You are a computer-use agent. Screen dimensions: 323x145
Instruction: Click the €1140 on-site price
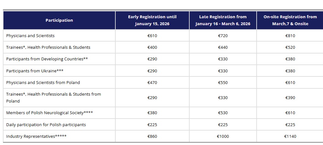point(290,137)
